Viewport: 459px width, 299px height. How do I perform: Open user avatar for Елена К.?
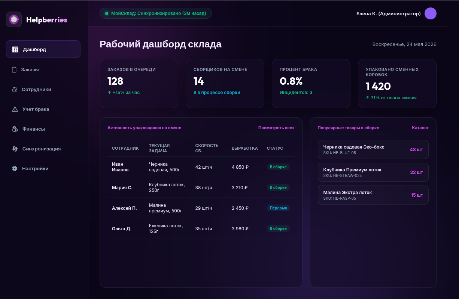(x=431, y=13)
